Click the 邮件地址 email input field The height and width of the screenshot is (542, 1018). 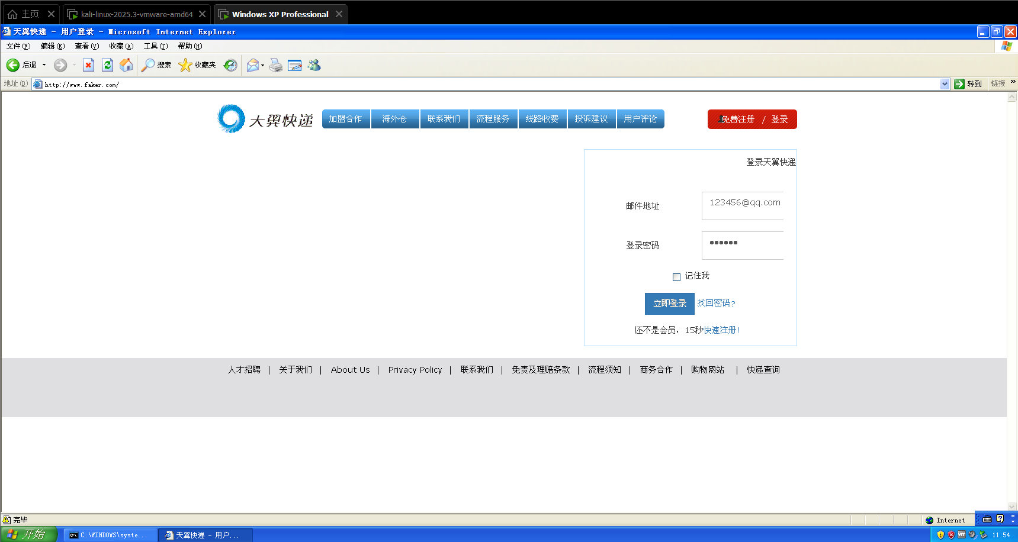(742, 205)
